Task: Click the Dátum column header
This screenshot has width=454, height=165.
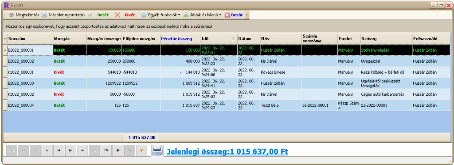Action: click(x=248, y=38)
